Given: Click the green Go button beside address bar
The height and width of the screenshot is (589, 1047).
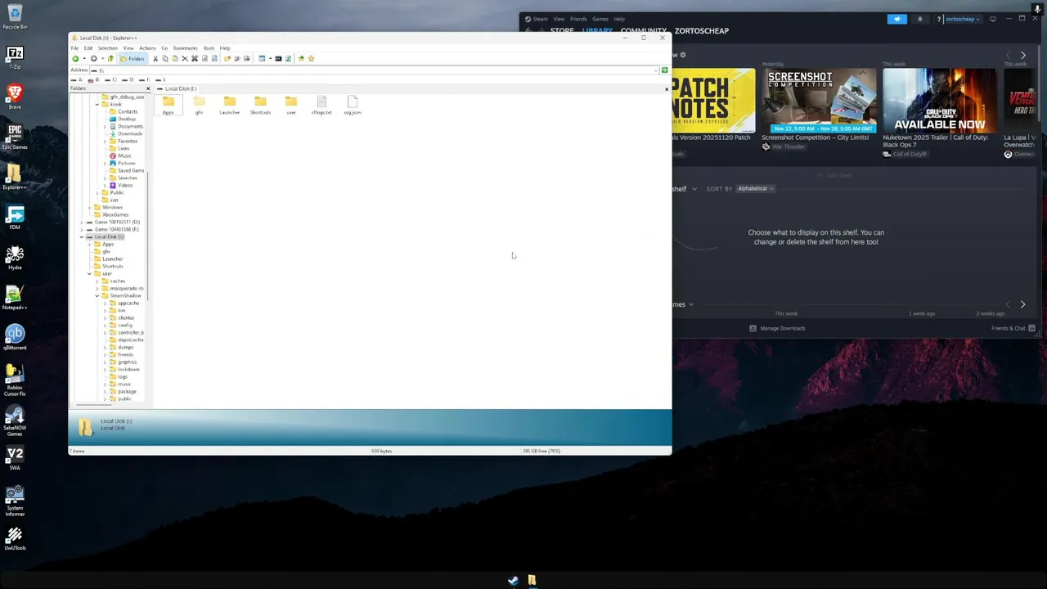Looking at the screenshot, I should [x=664, y=70].
